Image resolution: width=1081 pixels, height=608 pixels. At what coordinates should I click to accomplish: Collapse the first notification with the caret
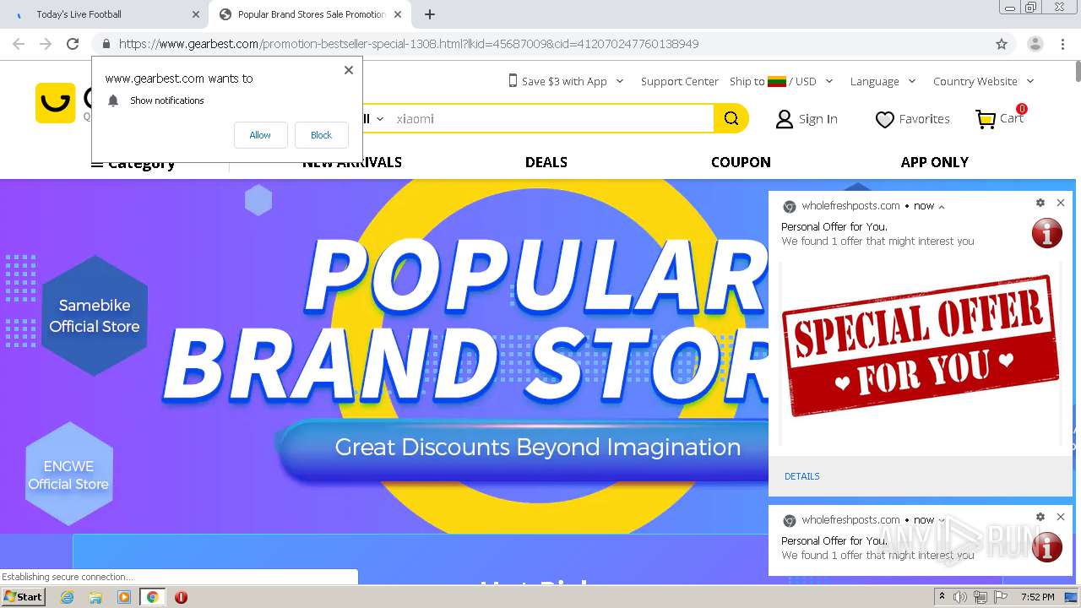[942, 206]
